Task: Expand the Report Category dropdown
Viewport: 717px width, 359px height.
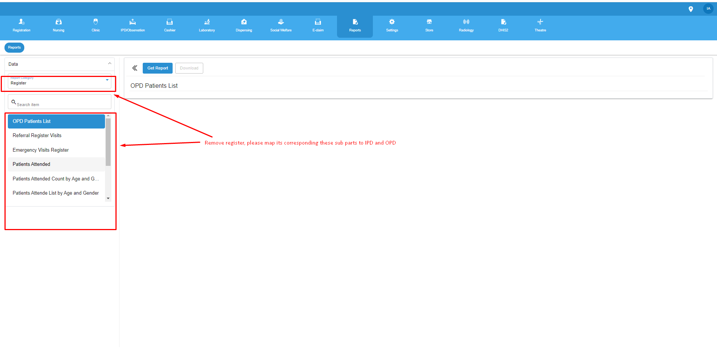Action: click(107, 80)
